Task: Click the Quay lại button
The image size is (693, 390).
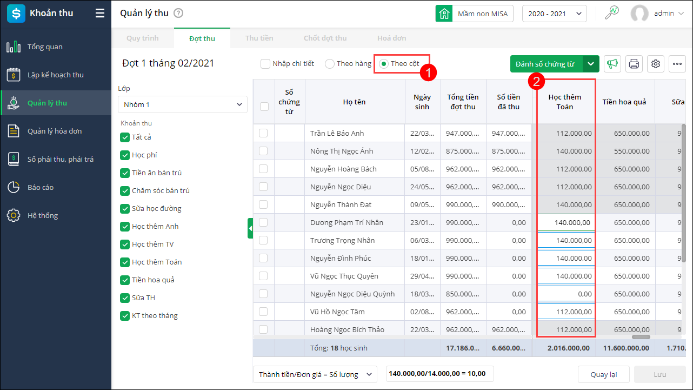Action: point(603,374)
